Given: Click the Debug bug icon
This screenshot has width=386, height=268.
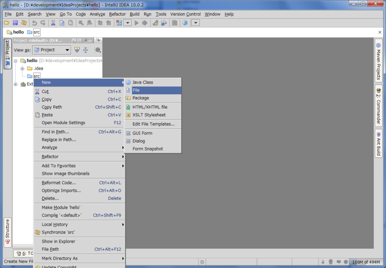Looking at the screenshot, I should coord(145,23).
